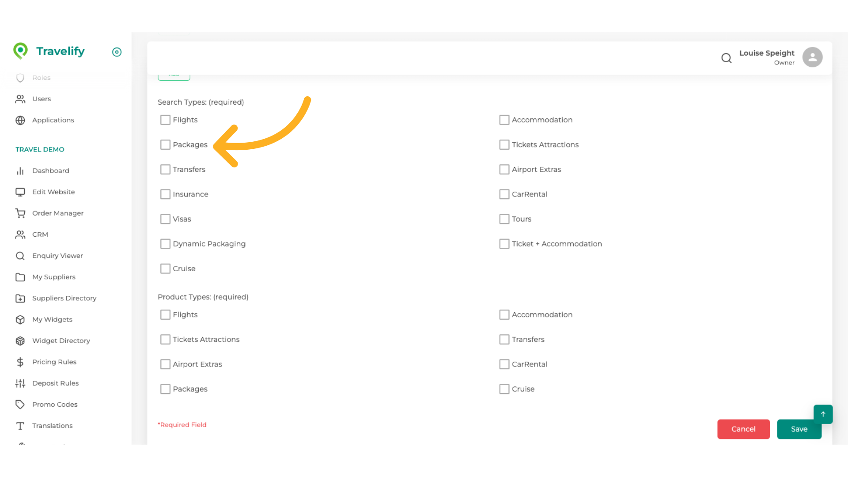Select the Ticket + Accommodation checkbox

coord(504,244)
